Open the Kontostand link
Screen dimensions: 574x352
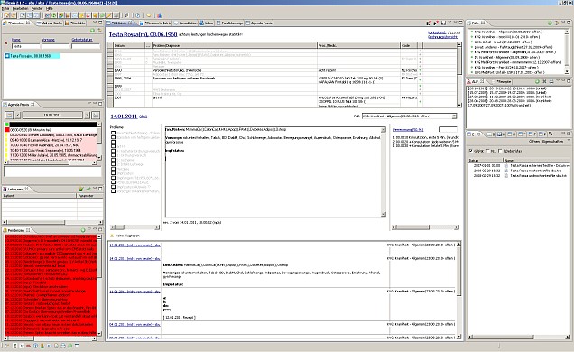(x=437, y=32)
